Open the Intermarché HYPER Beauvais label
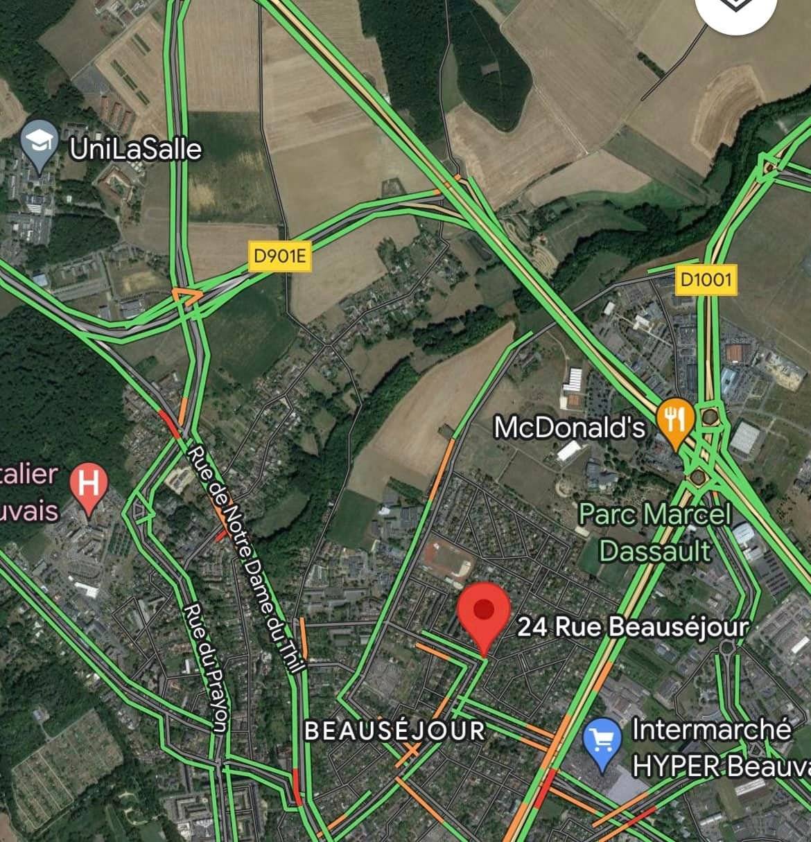The image size is (811, 842). (721, 747)
